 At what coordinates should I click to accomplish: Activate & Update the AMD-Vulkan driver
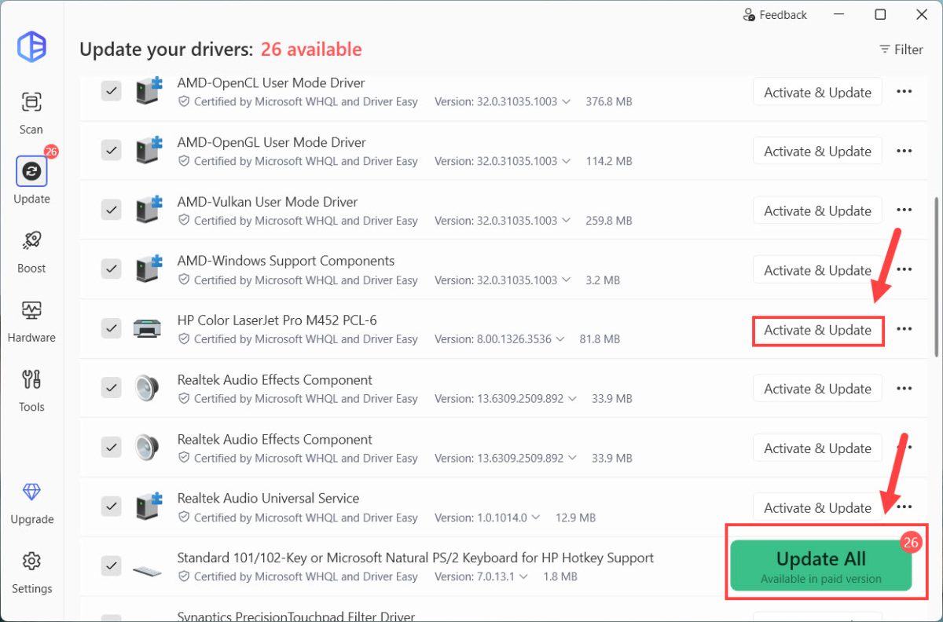[817, 210]
